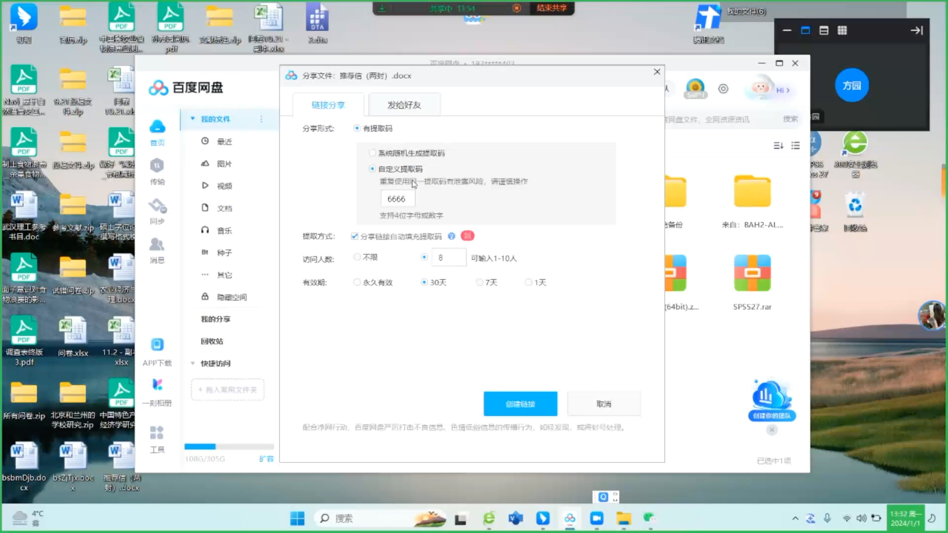The image size is (948, 533).
Task: Click the Baidu Netdisk taskbar icon
Action: point(570,519)
